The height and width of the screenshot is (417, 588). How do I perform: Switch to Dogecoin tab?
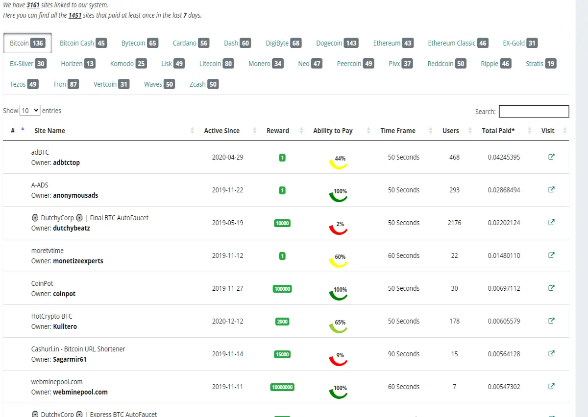[337, 43]
